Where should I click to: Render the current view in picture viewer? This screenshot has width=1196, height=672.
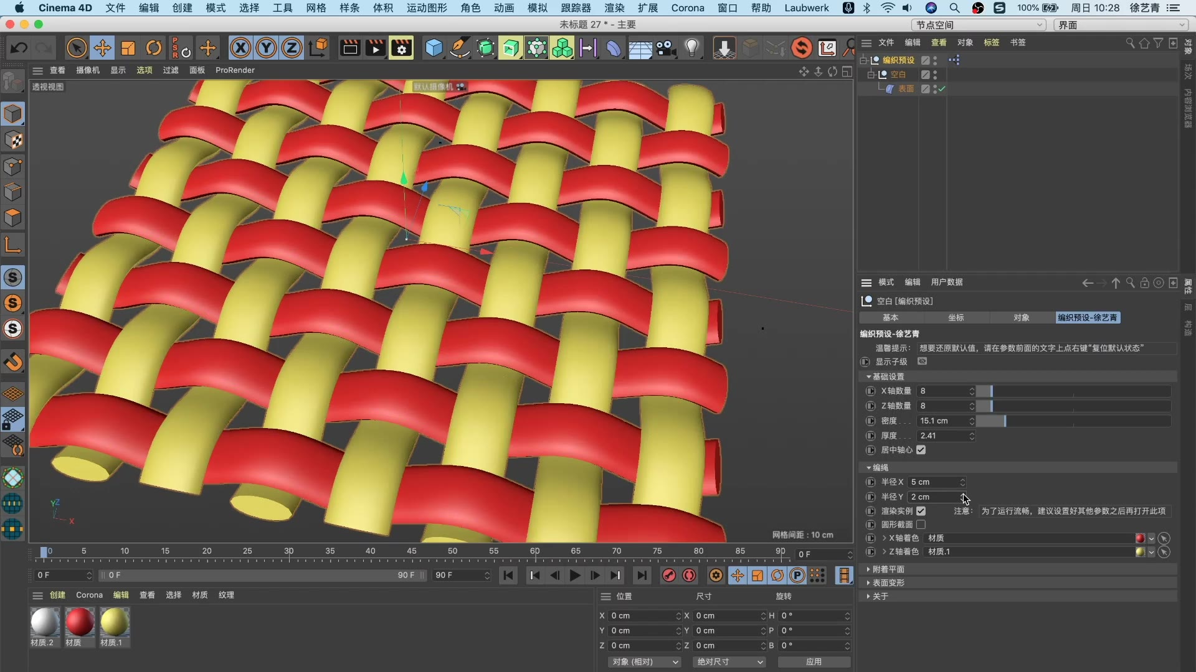coord(375,48)
